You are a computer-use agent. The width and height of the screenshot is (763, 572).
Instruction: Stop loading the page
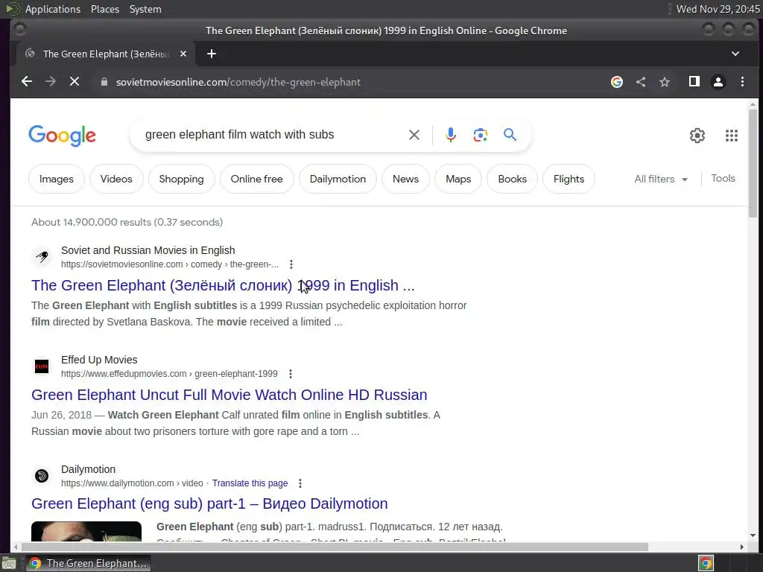click(75, 82)
